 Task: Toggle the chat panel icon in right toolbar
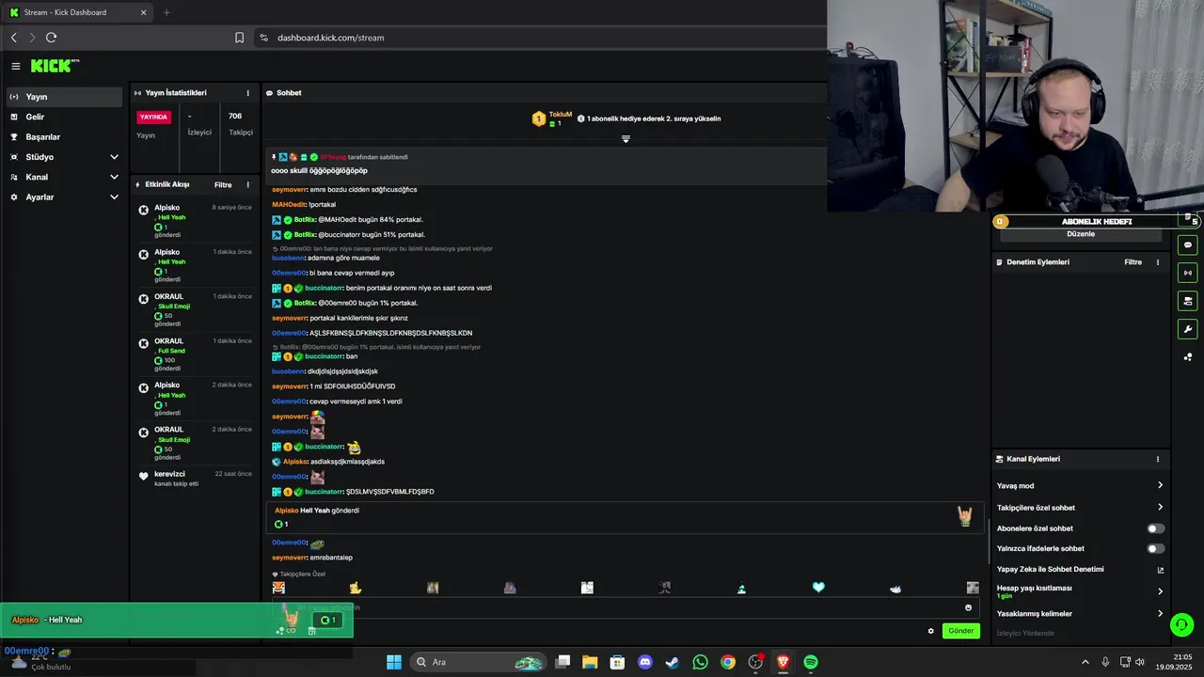1188,244
